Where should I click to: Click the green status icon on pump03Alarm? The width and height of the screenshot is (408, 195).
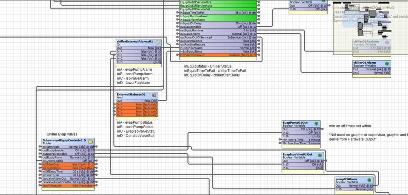pos(369,180)
